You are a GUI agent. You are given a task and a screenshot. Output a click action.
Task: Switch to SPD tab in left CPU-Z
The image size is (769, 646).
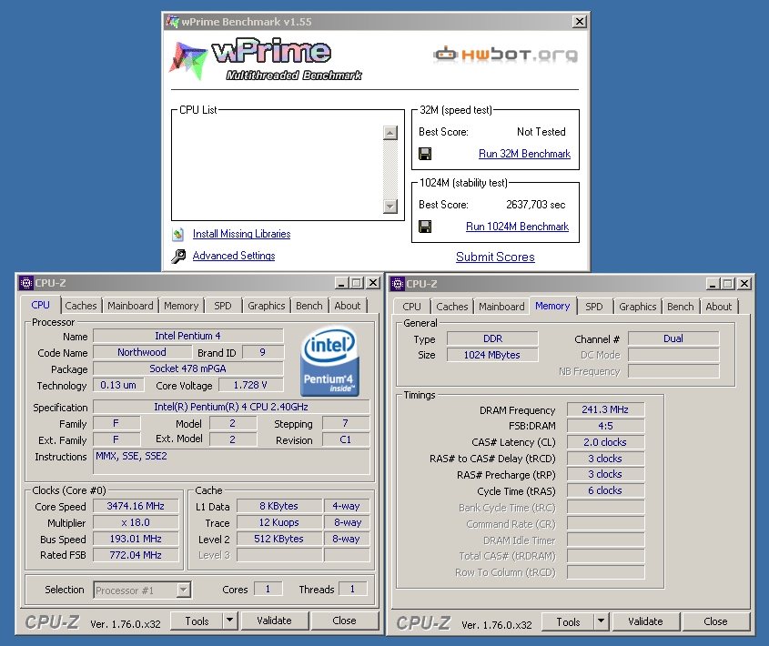pos(223,306)
